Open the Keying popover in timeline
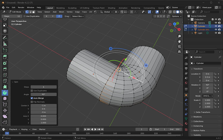The width and height of the screenshot is (223, 140). click(26, 129)
